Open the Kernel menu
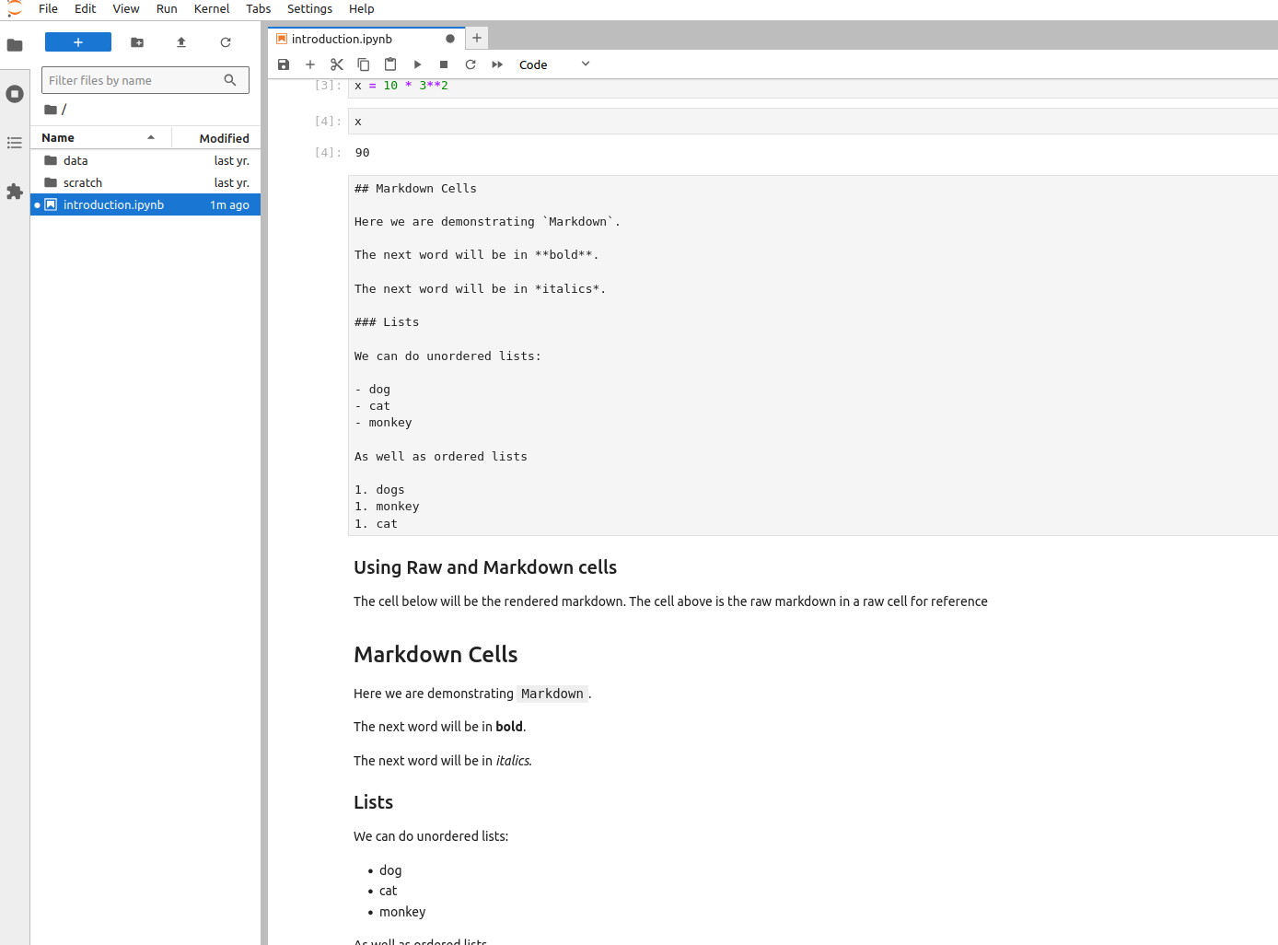 (212, 8)
